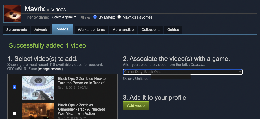Uncheck the Tranzit power video checkbox
Viewport: 260px width, 119px height.
pos(14,87)
